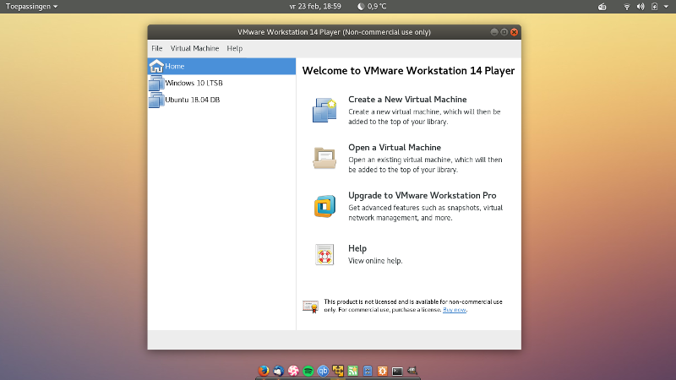Follow the Buy now link
This screenshot has width=676, height=380.
(x=455, y=310)
